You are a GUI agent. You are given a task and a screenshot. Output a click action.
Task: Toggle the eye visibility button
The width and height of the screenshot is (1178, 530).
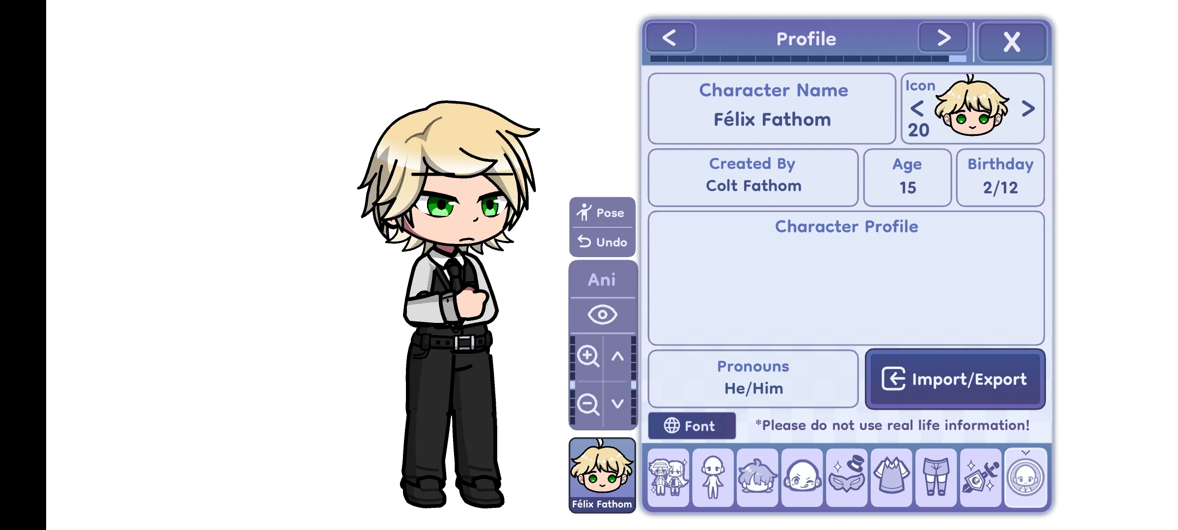tap(602, 315)
